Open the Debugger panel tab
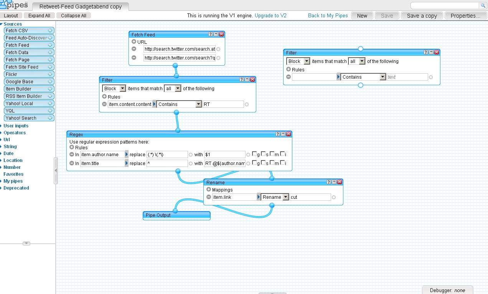This screenshot has width=488, height=294. tap(447, 290)
